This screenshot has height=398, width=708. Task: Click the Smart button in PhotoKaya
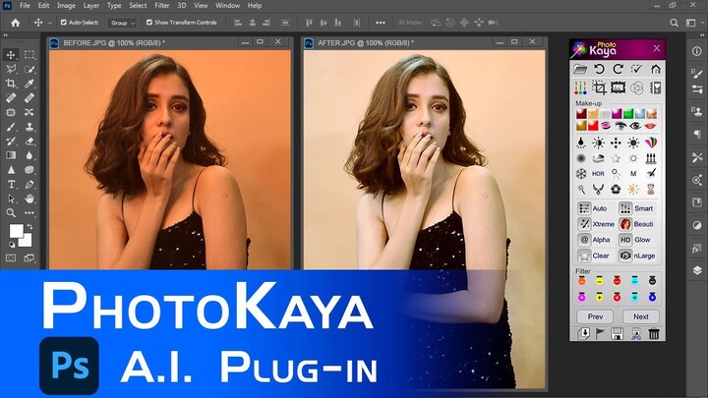coord(636,208)
